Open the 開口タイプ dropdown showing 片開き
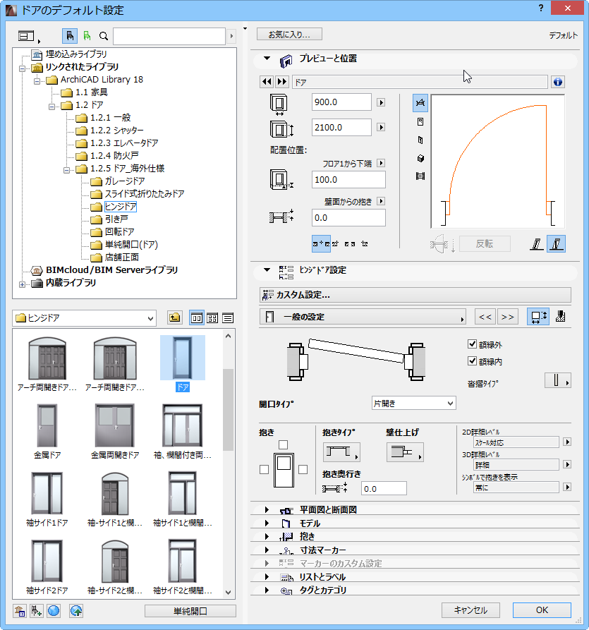 point(413,401)
